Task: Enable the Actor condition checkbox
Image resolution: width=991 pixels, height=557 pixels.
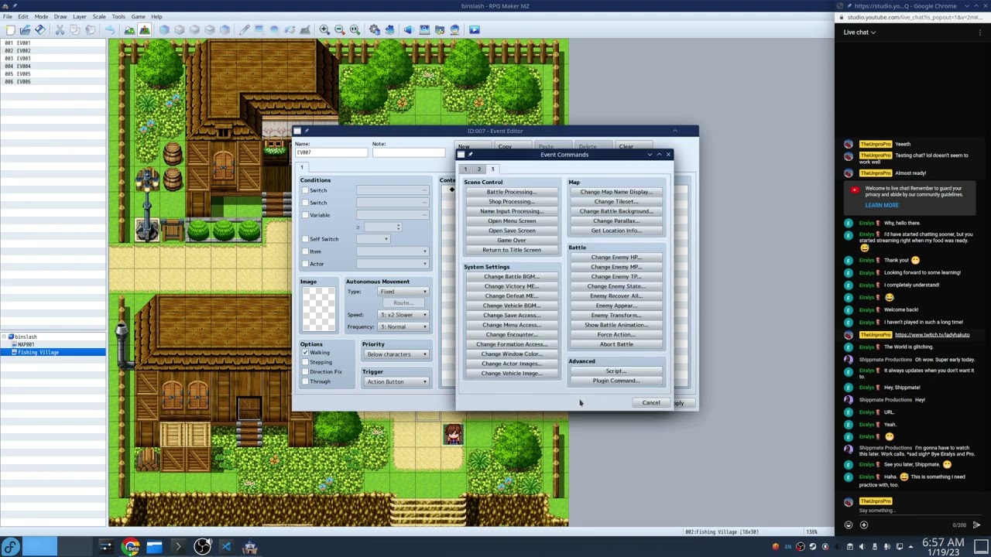Action: 305,264
